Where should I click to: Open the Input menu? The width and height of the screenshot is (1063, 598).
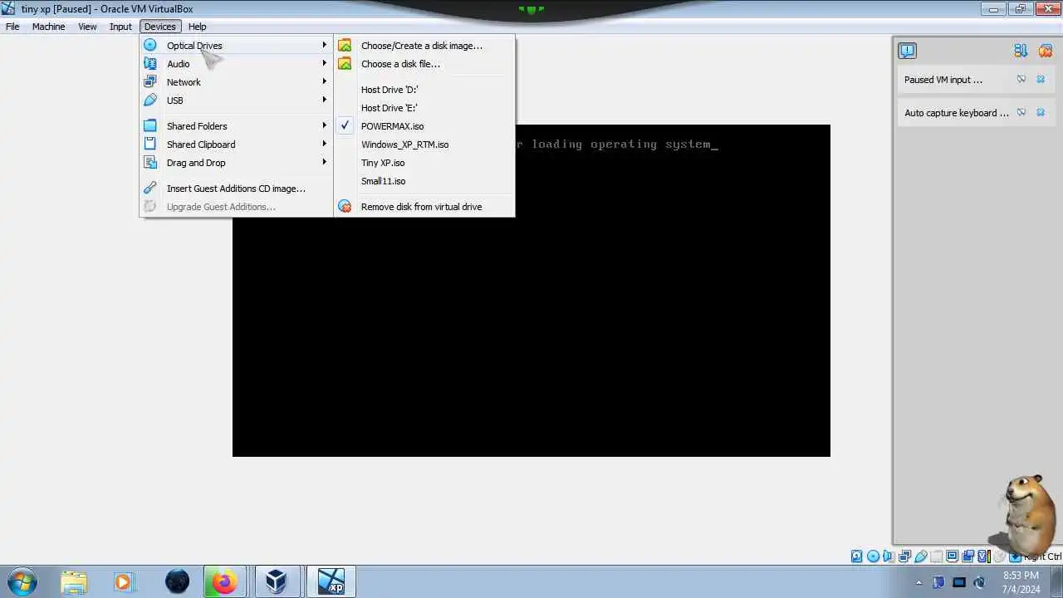(x=120, y=27)
